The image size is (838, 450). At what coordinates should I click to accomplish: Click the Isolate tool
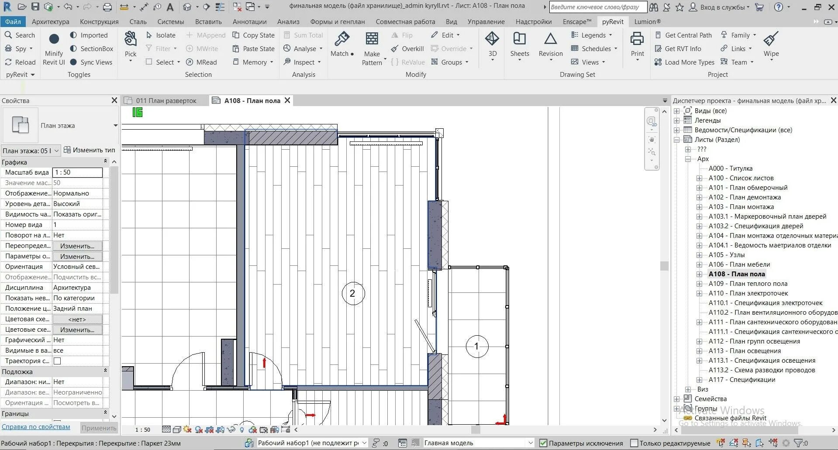pyautogui.click(x=160, y=35)
